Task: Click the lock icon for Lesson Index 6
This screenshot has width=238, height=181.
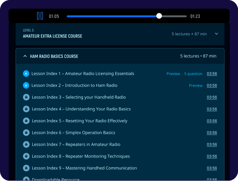Action: (26, 133)
